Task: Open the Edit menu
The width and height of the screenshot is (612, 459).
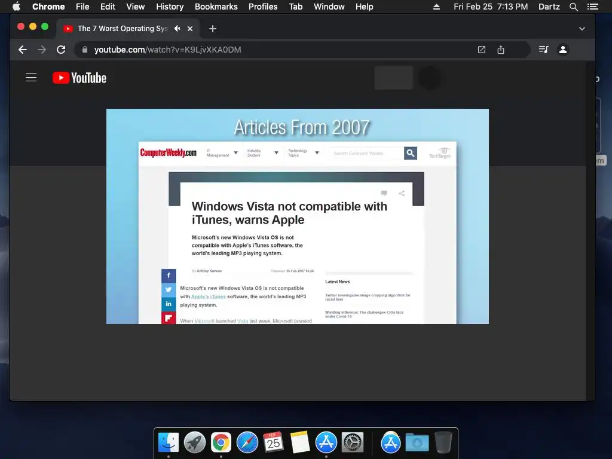Action: [x=108, y=7]
